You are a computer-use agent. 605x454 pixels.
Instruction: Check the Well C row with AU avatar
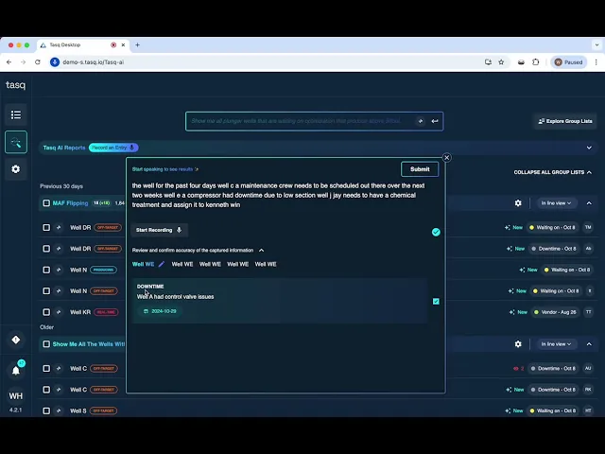(x=46, y=368)
